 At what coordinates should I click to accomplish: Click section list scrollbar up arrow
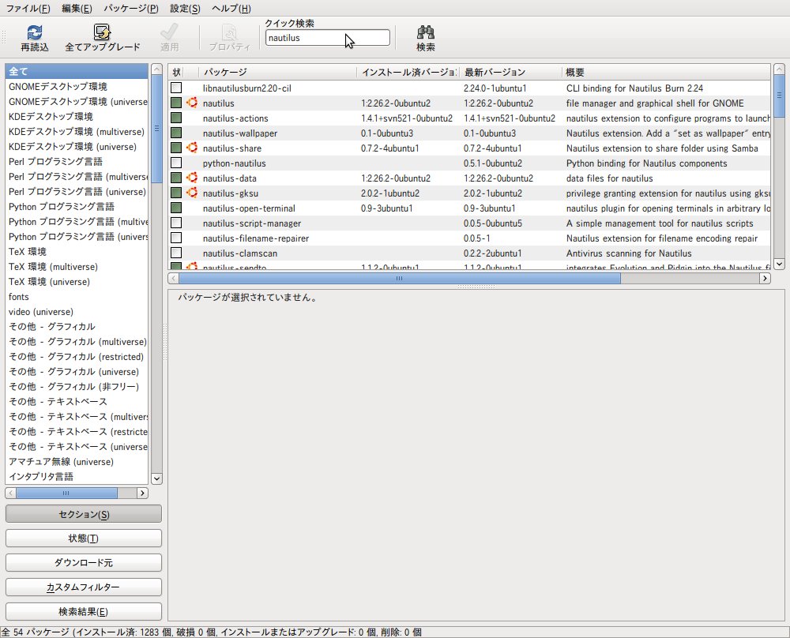point(156,69)
